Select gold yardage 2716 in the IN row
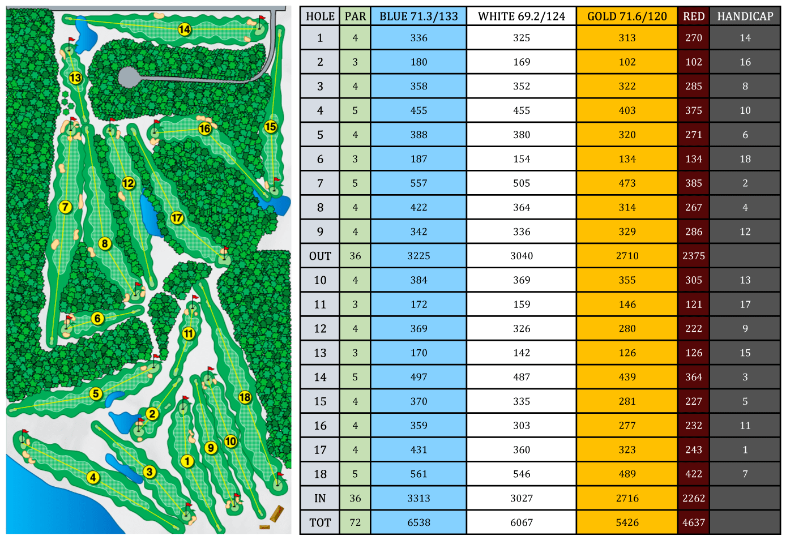Image resolution: width=786 pixels, height=540 pixels. 627,498
